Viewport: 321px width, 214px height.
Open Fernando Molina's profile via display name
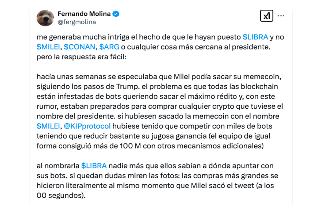(84, 14)
